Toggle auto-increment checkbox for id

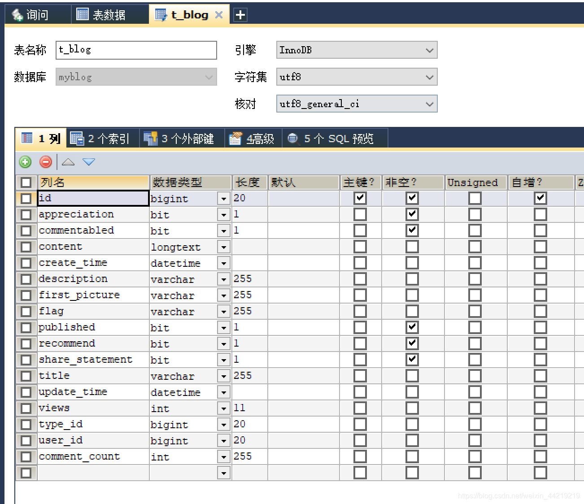coord(540,198)
